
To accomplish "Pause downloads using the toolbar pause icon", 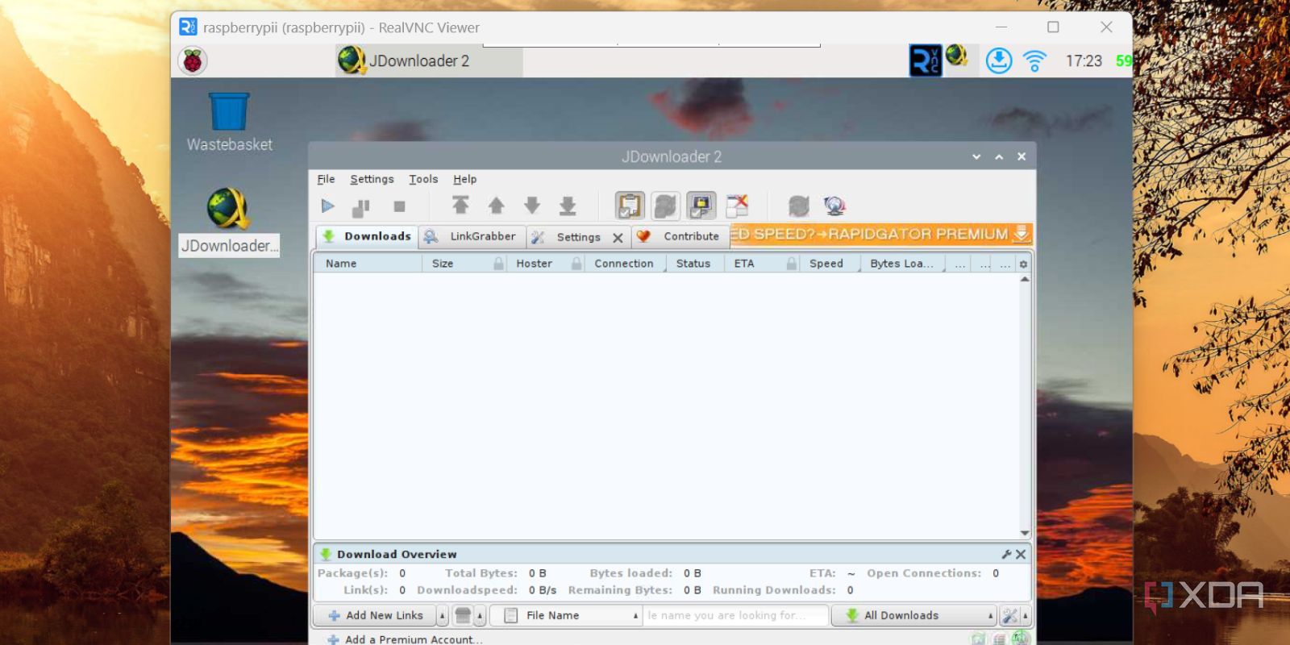I will coord(361,207).
